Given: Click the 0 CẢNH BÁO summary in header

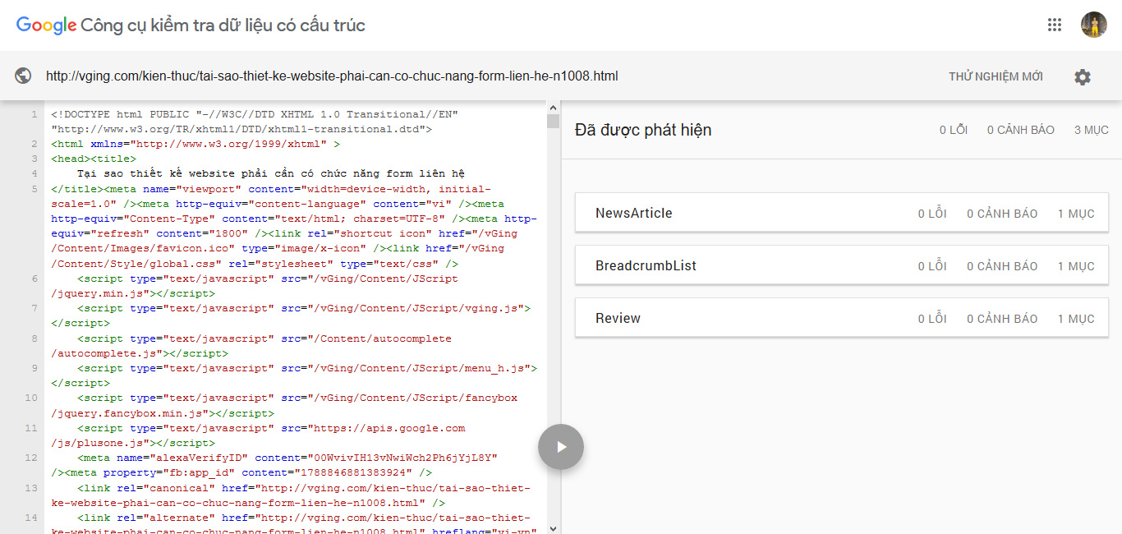Looking at the screenshot, I should point(1020,130).
